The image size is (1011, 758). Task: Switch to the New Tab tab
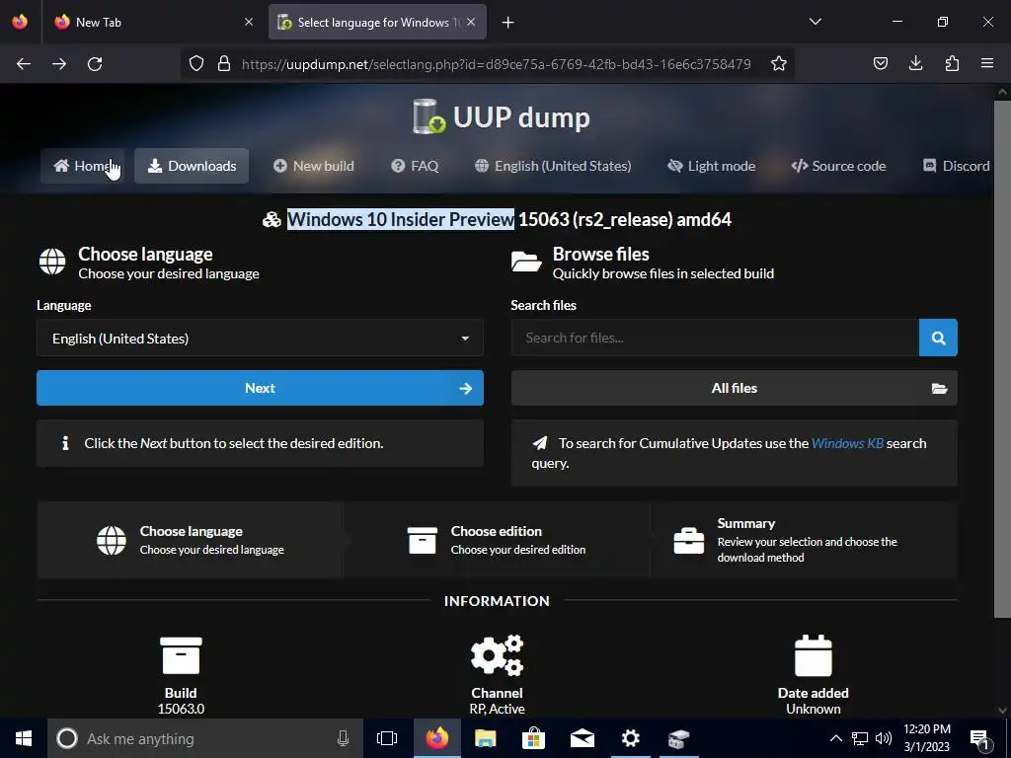pyautogui.click(x=153, y=22)
